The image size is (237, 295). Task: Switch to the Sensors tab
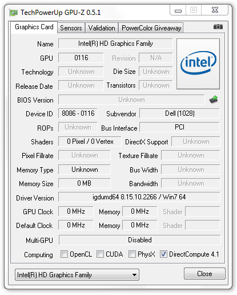coord(71,28)
